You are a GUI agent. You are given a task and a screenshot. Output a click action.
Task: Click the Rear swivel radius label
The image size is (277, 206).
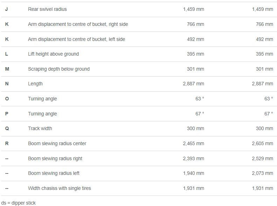click(x=47, y=9)
